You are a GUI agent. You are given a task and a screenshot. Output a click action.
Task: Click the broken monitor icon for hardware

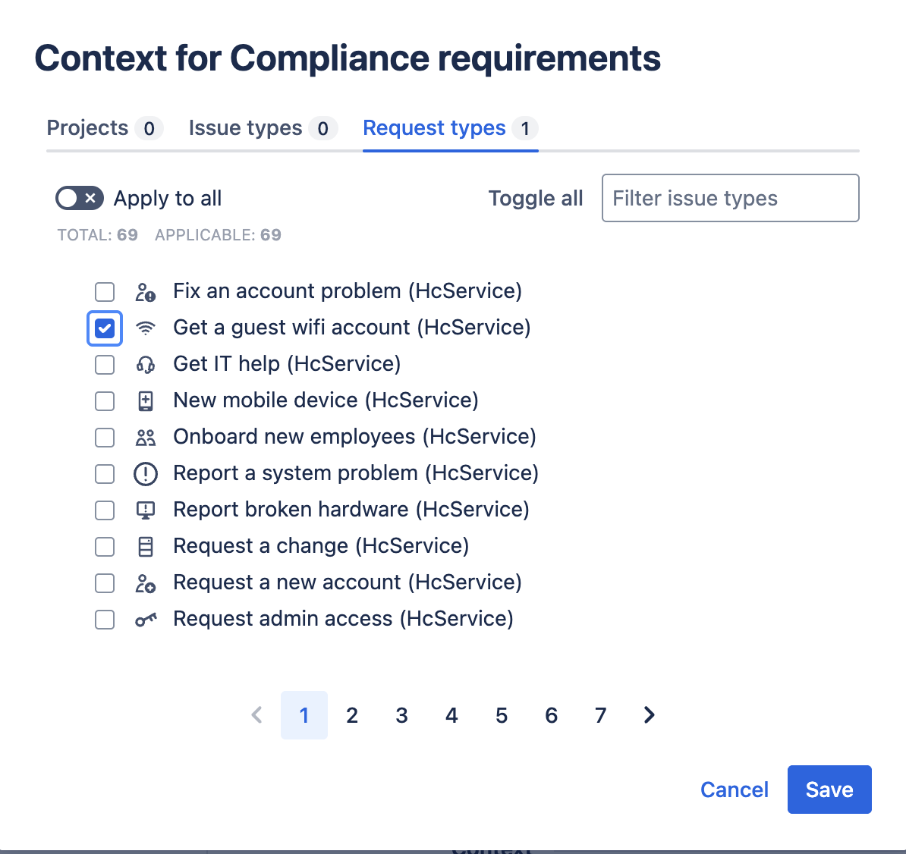[x=145, y=510]
